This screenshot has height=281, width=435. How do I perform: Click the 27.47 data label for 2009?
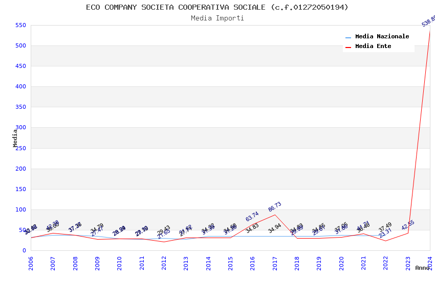pyautogui.click(x=97, y=231)
